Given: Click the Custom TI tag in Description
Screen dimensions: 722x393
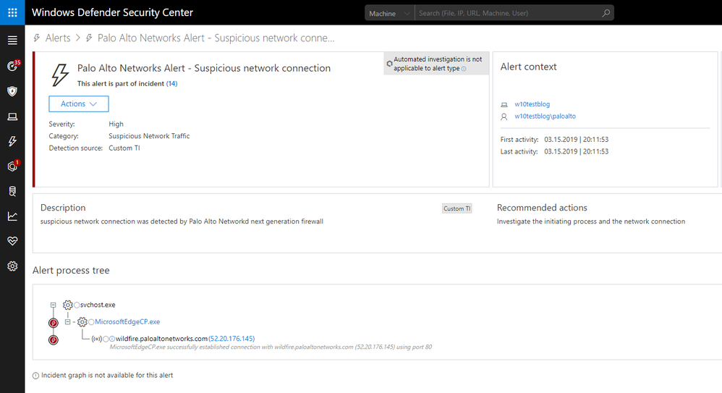Looking at the screenshot, I should point(456,208).
